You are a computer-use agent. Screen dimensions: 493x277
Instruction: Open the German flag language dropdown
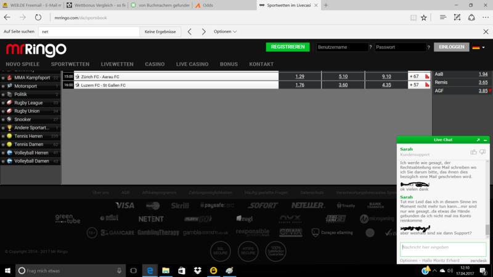(x=479, y=47)
